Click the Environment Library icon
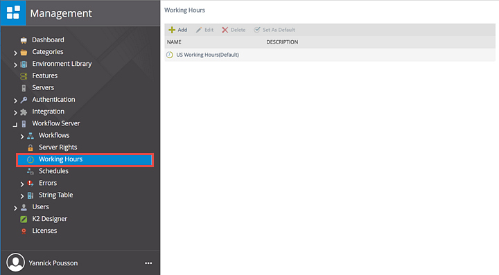This screenshot has height=275, width=499. click(x=24, y=64)
